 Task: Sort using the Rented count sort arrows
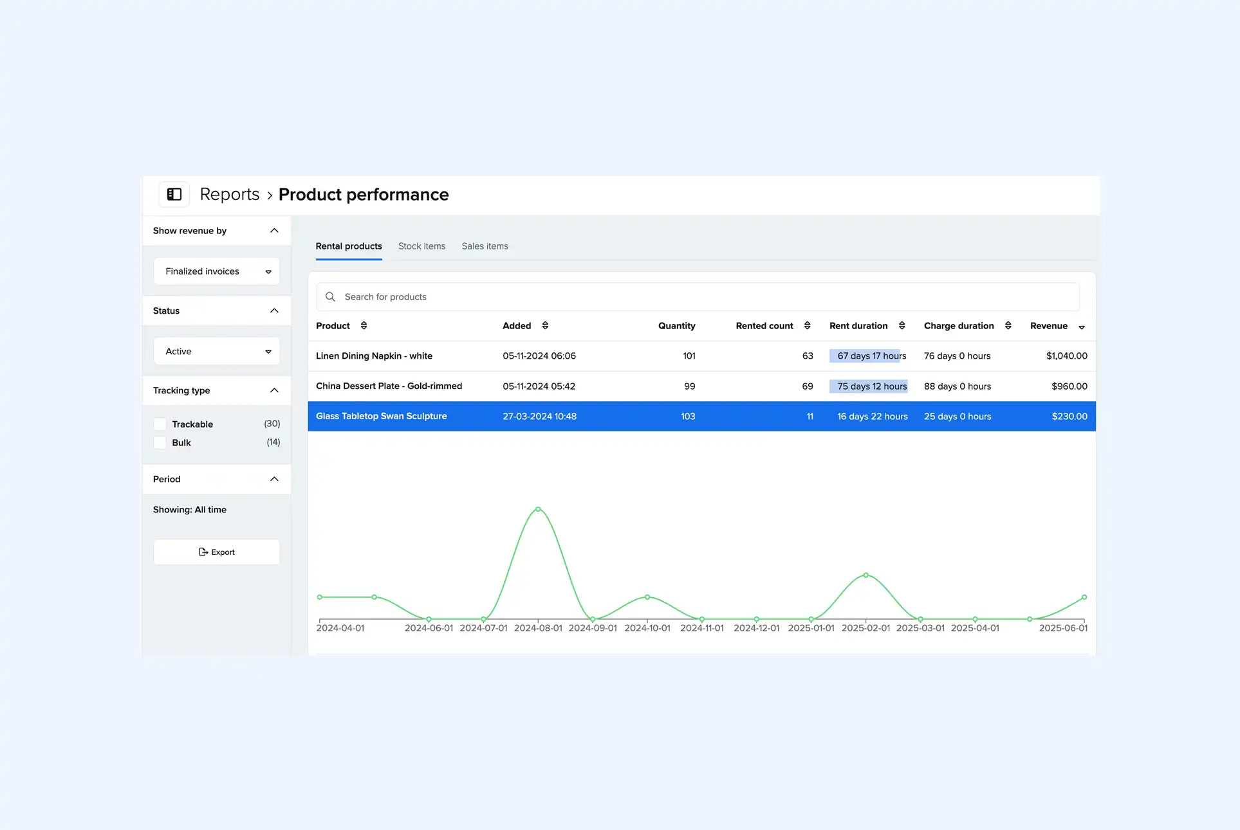click(x=808, y=325)
